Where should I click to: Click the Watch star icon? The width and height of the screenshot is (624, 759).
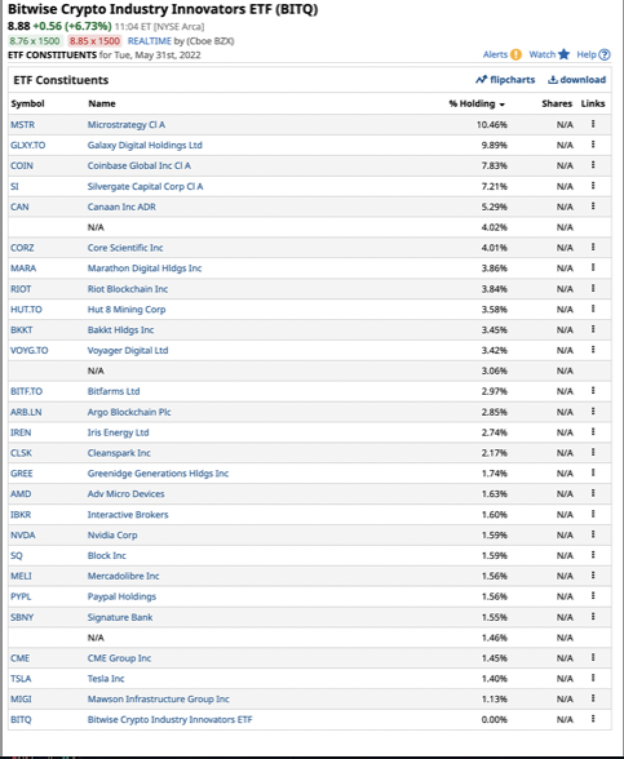point(563,54)
